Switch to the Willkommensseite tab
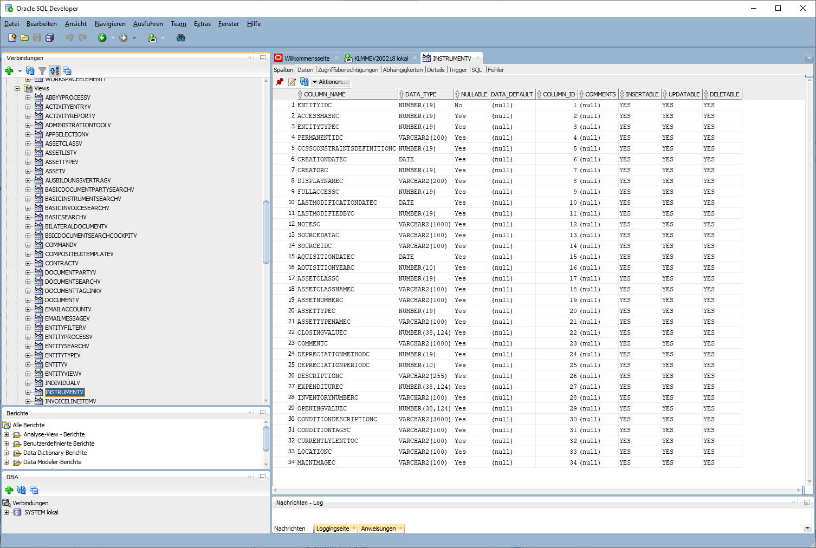 point(307,58)
